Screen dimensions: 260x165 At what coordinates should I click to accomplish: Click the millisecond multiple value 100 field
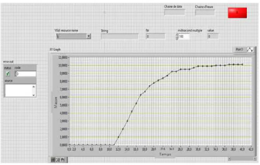184,36
